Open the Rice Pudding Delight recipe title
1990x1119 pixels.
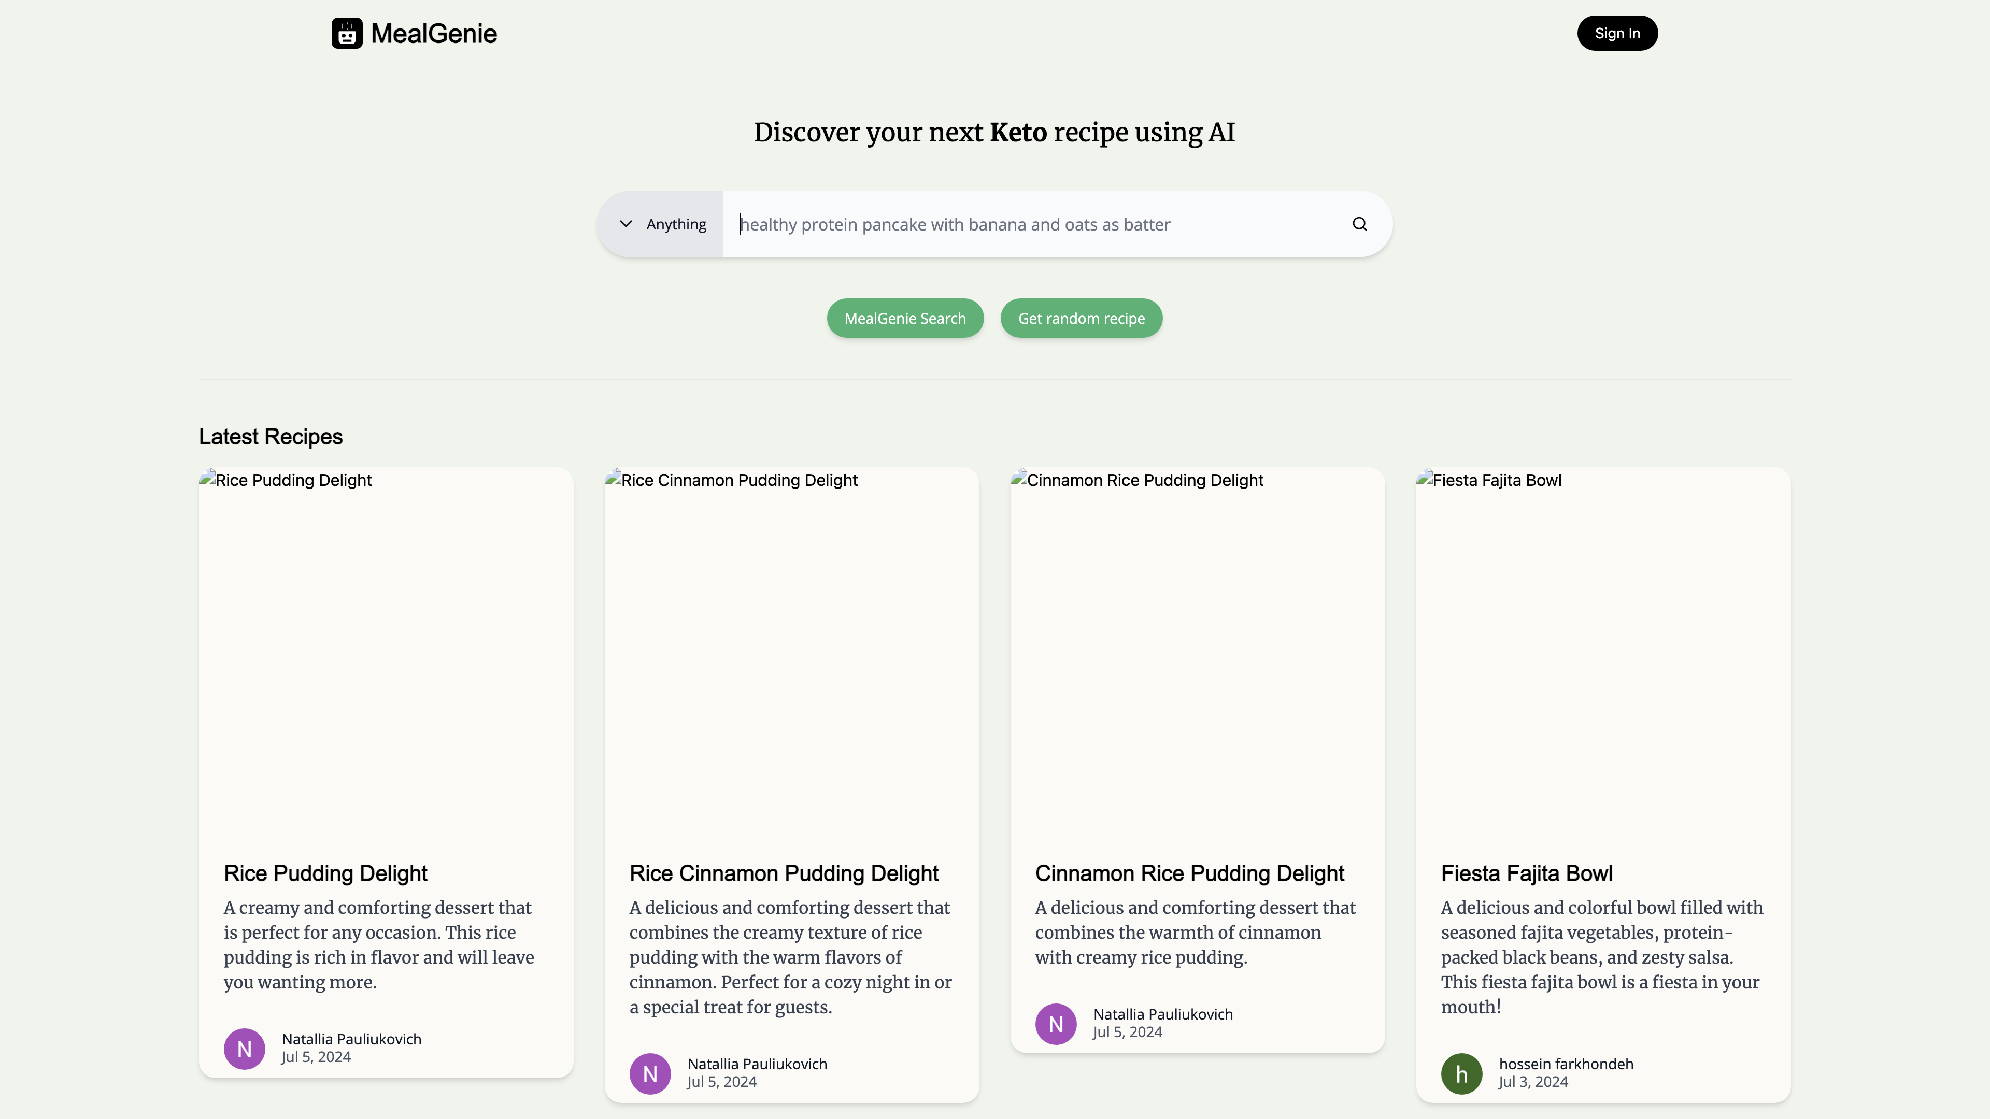[x=325, y=873]
